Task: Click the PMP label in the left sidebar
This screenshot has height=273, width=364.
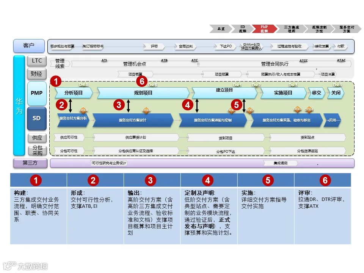Action: [36, 93]
